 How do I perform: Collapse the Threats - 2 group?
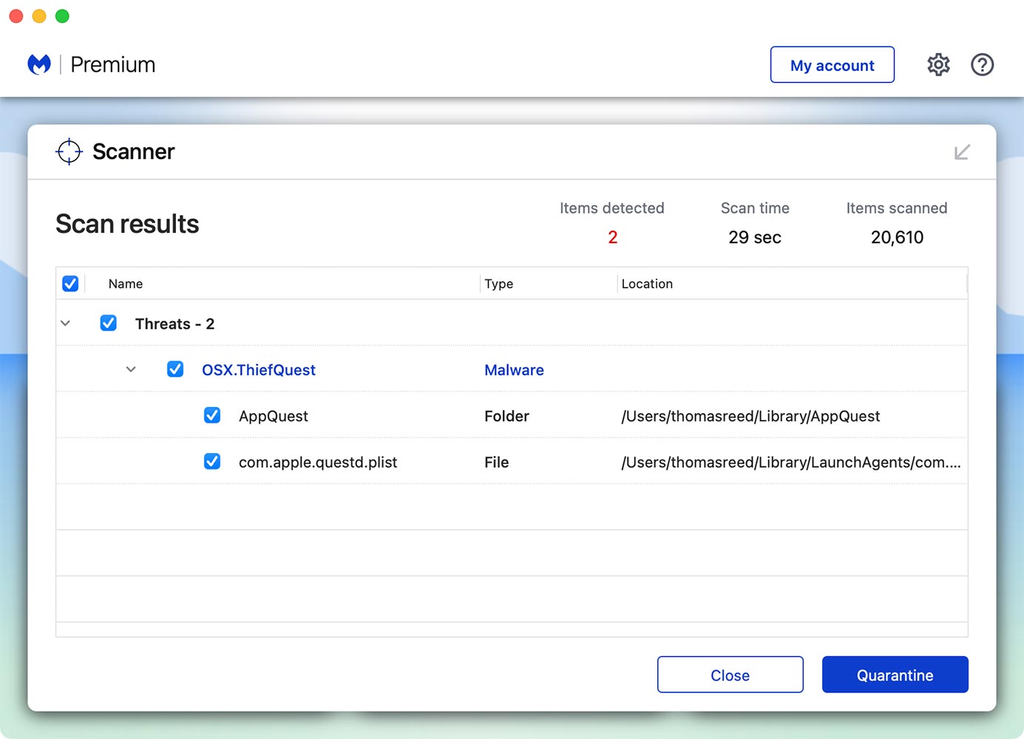[65, 323]
